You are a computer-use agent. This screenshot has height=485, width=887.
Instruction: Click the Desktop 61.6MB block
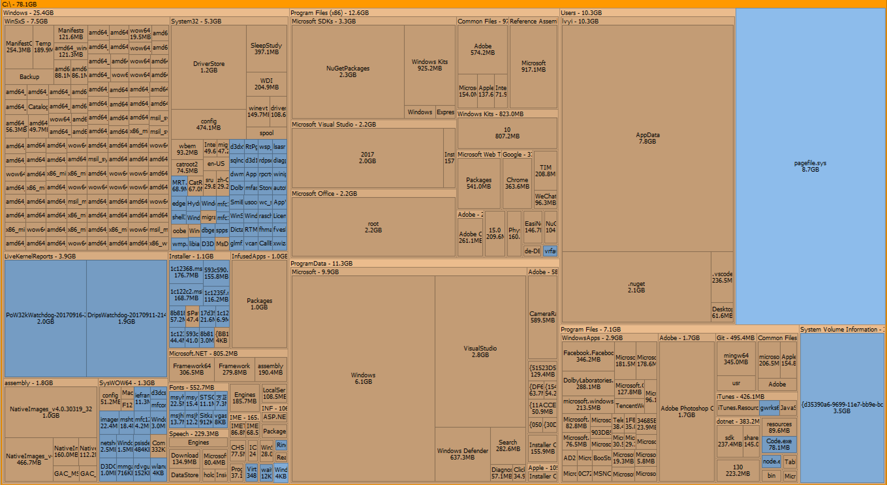[x=722, y=312]
